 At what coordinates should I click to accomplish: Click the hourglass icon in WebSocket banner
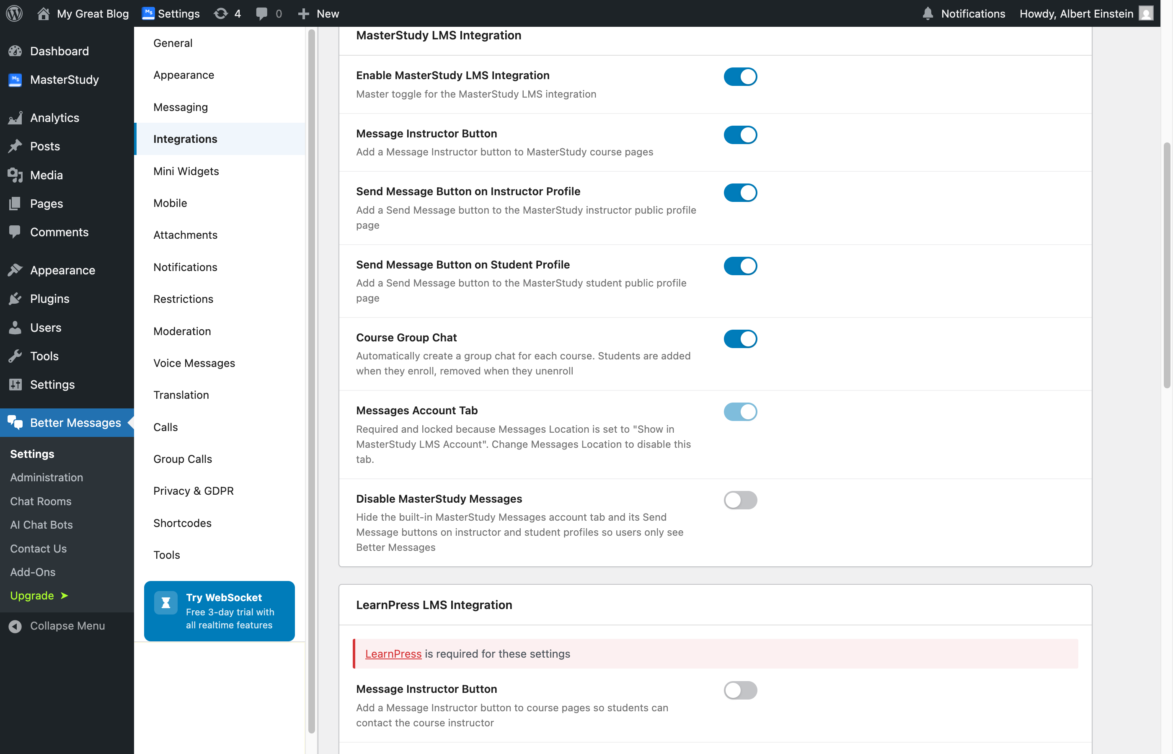166,603
